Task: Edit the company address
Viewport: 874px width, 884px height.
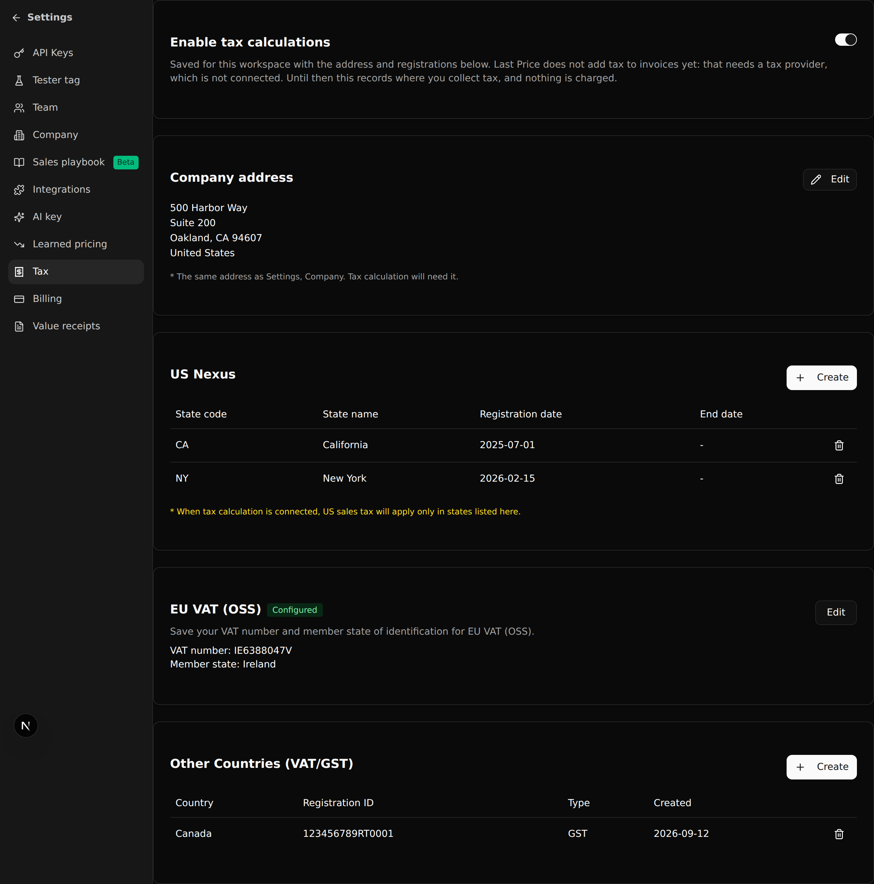Action: pos(829,179)
